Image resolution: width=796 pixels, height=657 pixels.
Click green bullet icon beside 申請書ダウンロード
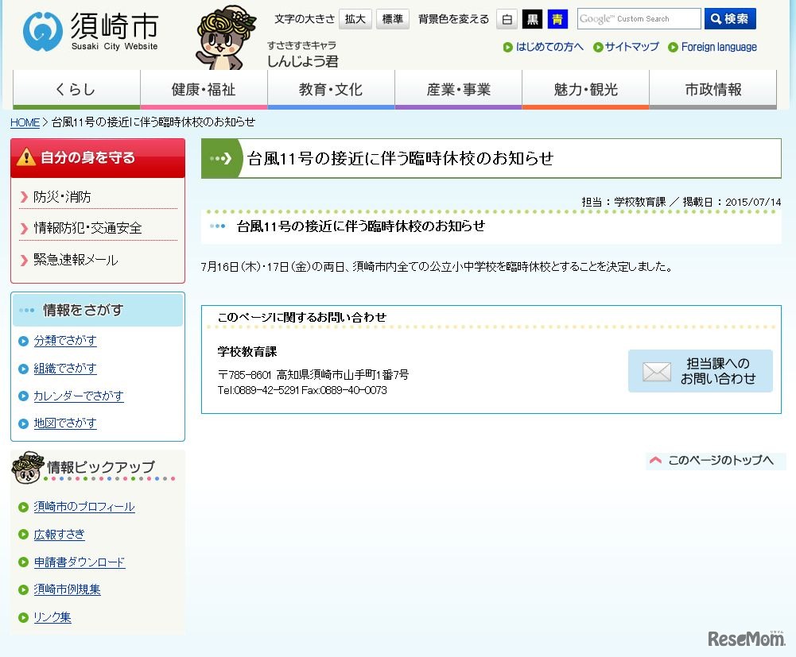(x=23, y=562)
